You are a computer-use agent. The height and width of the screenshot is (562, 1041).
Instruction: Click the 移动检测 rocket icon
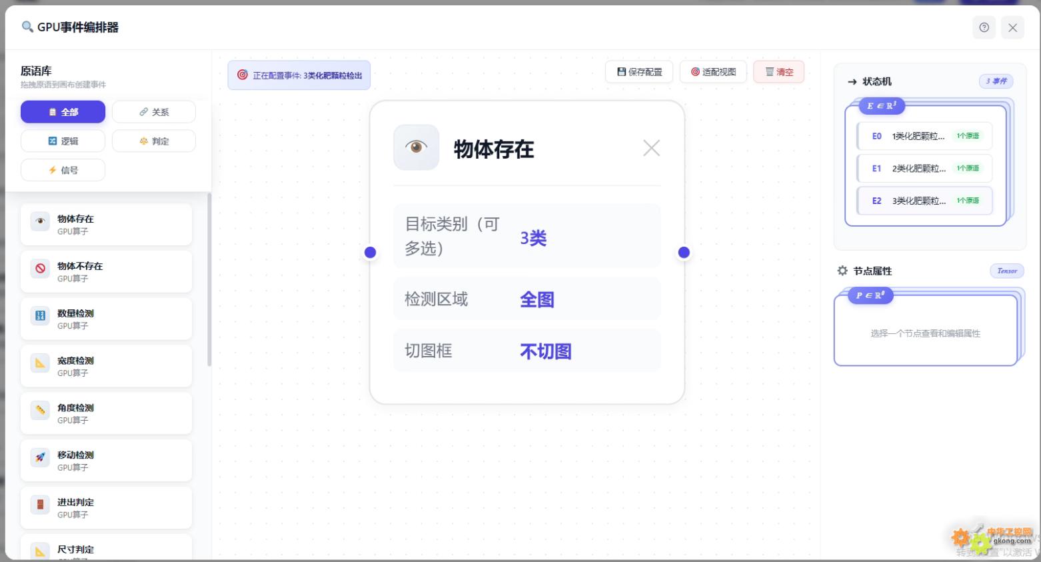click(41, 458)
